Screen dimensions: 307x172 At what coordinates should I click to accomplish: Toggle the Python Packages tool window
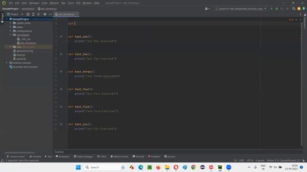point(83,157)
